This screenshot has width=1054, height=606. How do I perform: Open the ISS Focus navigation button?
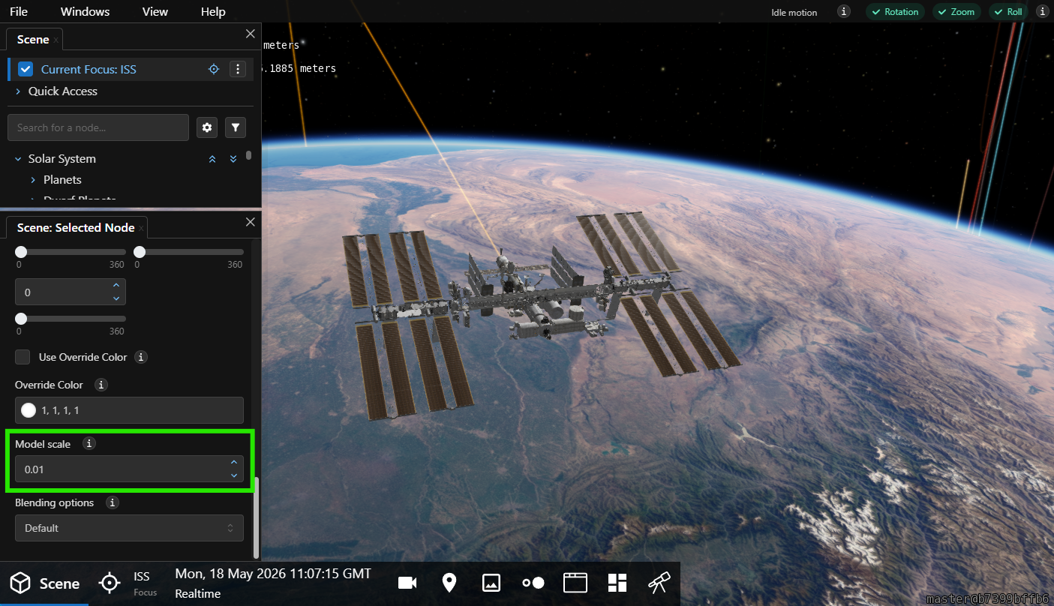128,583
